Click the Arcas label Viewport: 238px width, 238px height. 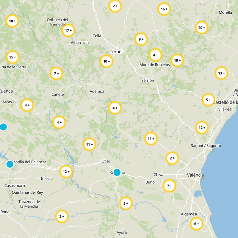tap(7, 102)
